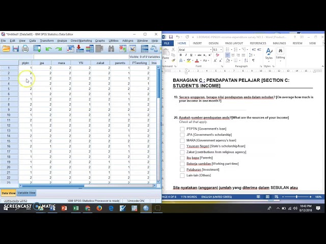Viewport: 326px width, 244px height.
Task: Click the Save icon in Word's quick access toolbar
Action: (171, 37)
